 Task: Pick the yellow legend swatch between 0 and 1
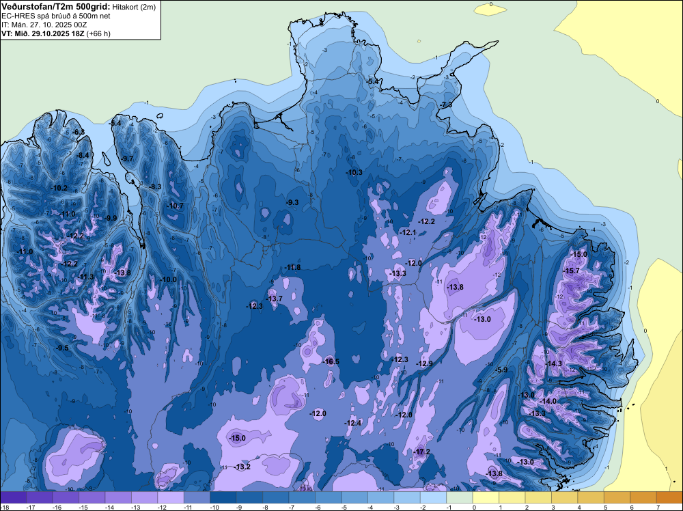point(486,497)
